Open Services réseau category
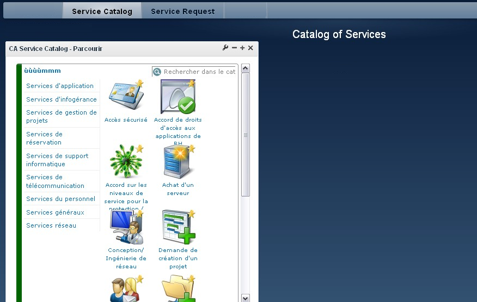Screen dimensions: 477x302 51,225
